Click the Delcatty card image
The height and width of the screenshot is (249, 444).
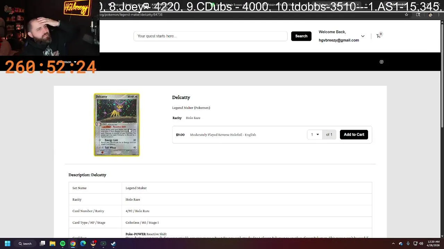click(117, 124)
